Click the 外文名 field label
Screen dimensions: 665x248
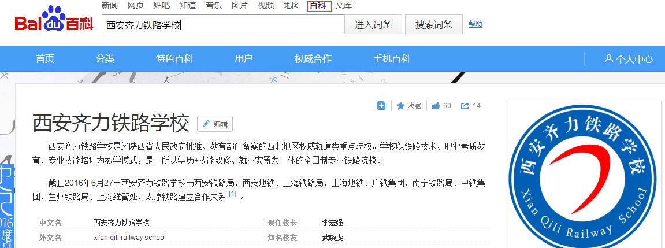click(x=50, y=238)
